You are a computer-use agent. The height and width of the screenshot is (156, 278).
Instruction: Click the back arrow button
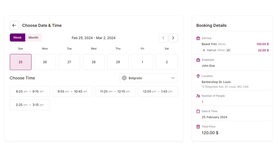tap(14, 26)
